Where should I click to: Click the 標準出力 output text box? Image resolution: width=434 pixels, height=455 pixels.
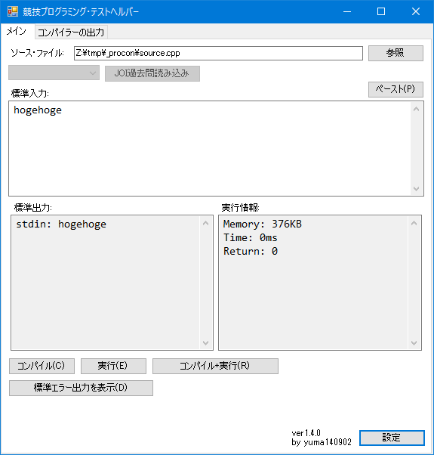pyautogui.click(x=112, y=283)
